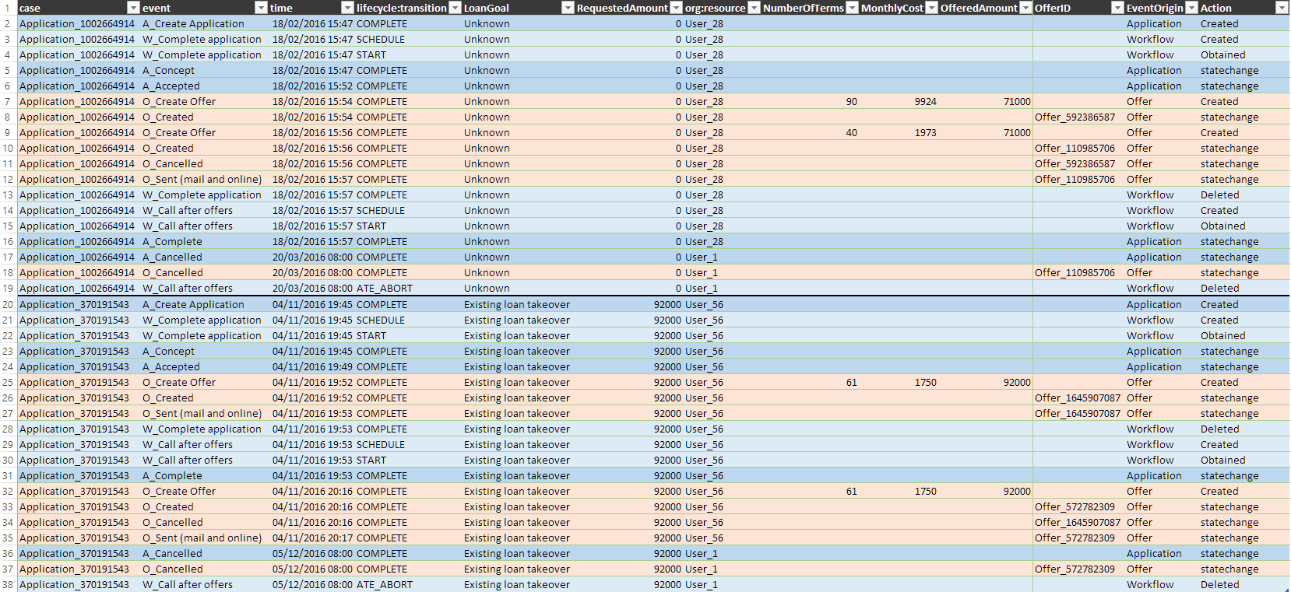Click the MonthlyCost filter dropdown button
The width and height of the screenshot is (1291, 592).
pyautogui.click(x=931, y=8)
